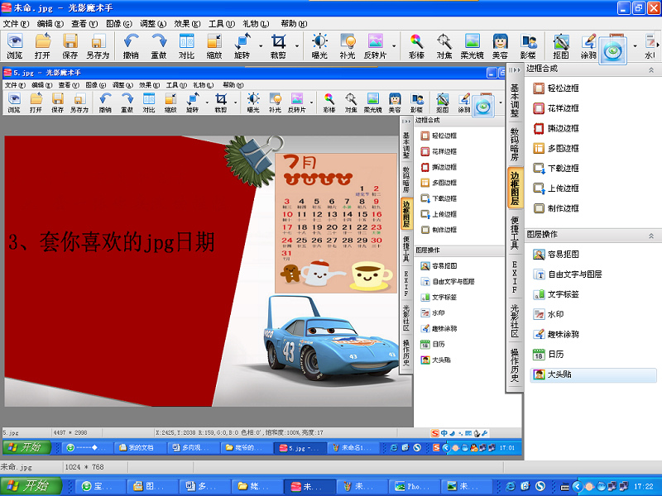
Task: Choose 花样边框 in the main window's right panel
Action: (x=556, y=108)
